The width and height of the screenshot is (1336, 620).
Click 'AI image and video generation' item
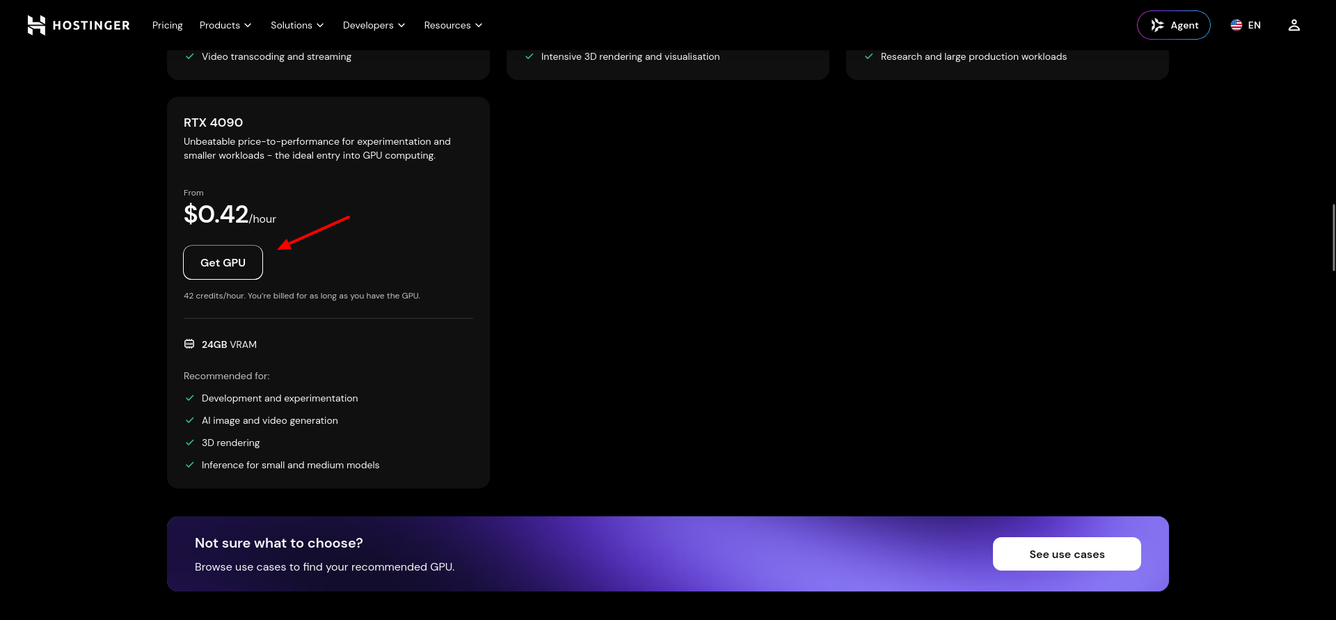(270, 420)
